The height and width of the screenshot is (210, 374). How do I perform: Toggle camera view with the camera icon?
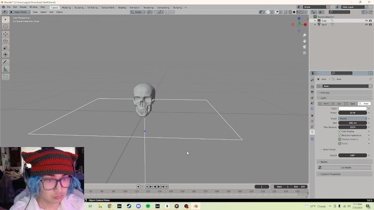[x=304, y=47]
